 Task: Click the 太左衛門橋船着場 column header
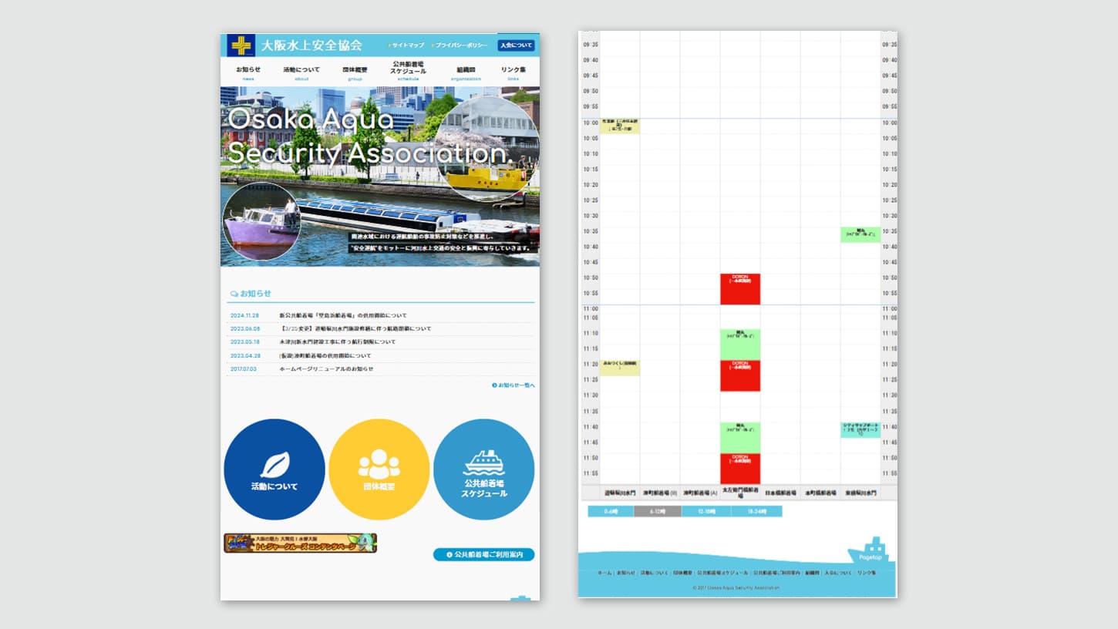[x=740, y=493]
